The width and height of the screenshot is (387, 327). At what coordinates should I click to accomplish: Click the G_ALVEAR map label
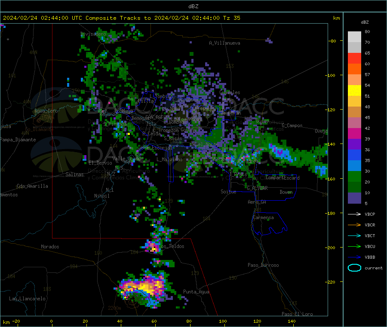click(x=257, y=188)
